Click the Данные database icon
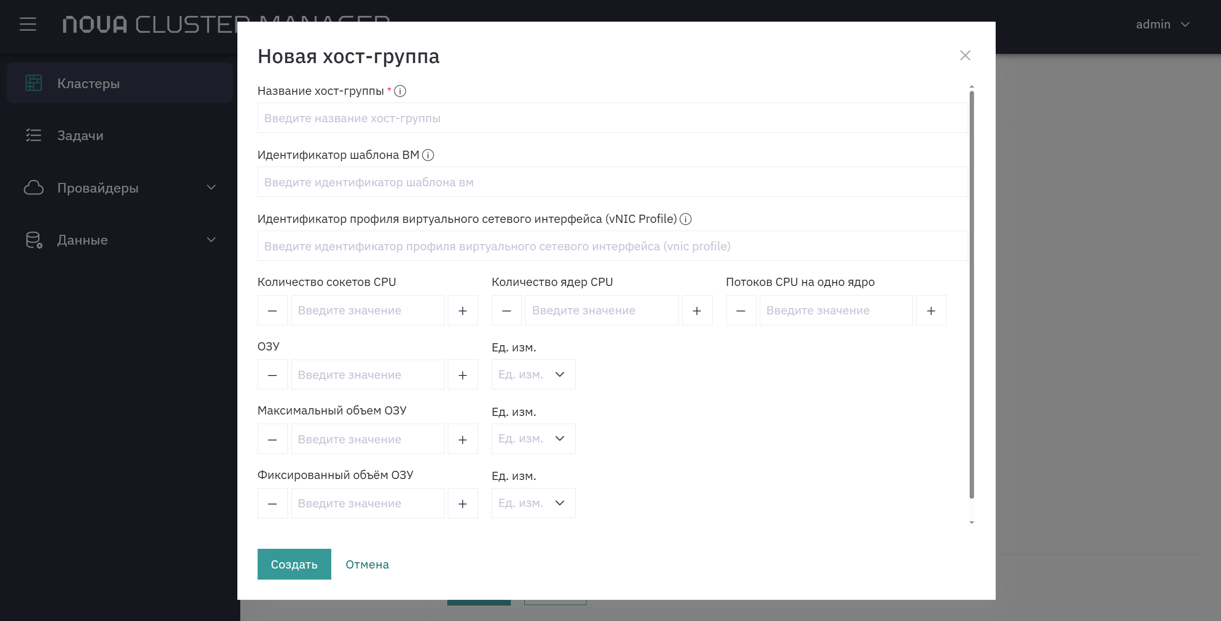Screen dimensions: 1221x621 (34, 240)
